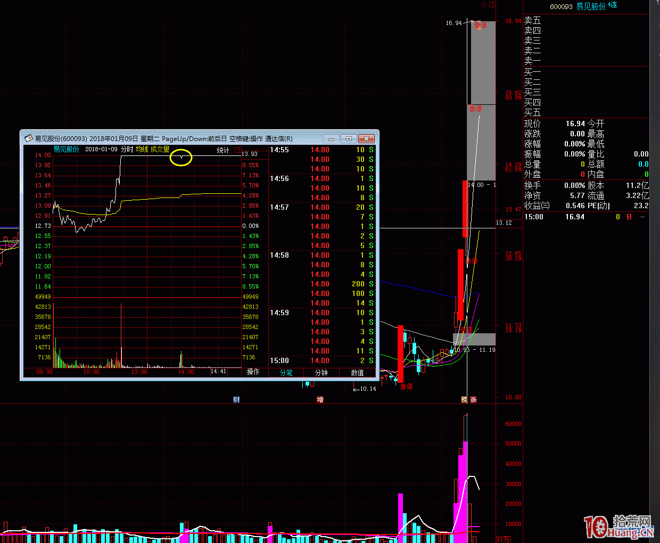Open the 操作 menu in intraday popup

[253, 372]
